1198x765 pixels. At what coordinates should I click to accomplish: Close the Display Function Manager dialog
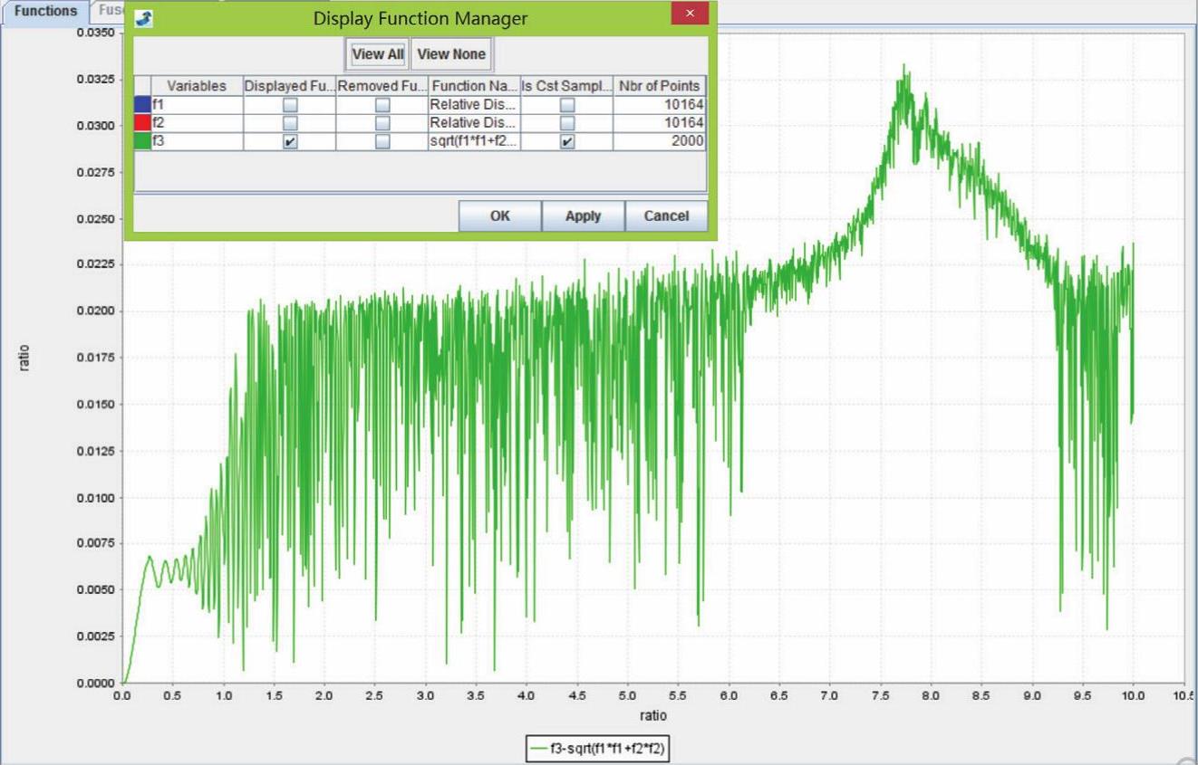(x=690, y=14)
